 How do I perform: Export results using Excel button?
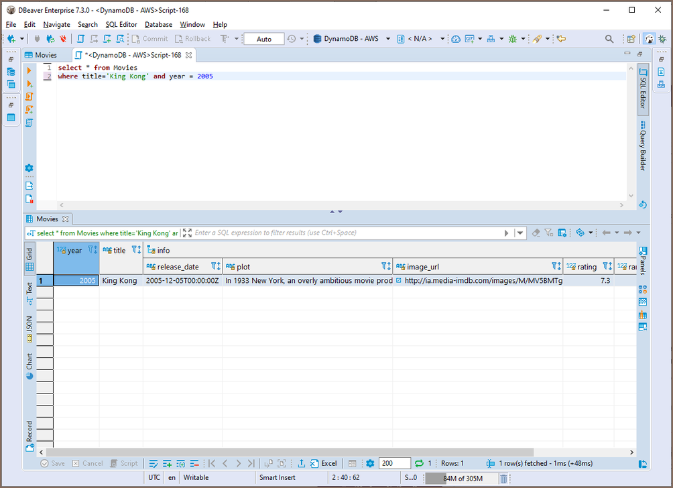323,463
